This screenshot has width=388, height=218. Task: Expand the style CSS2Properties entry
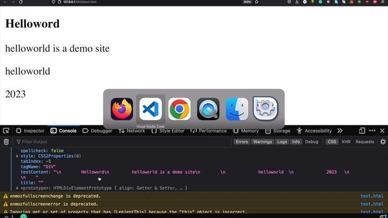click(17, 156)
